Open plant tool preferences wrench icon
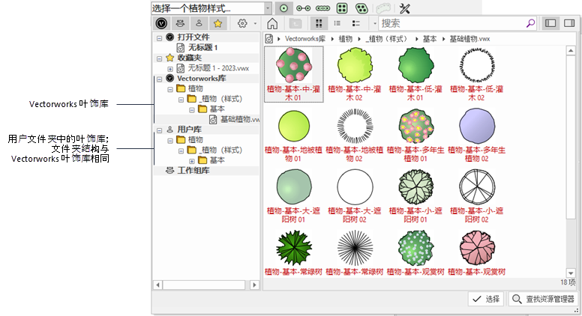The height and width of the screenshot is (316, 582). [404, 8]
